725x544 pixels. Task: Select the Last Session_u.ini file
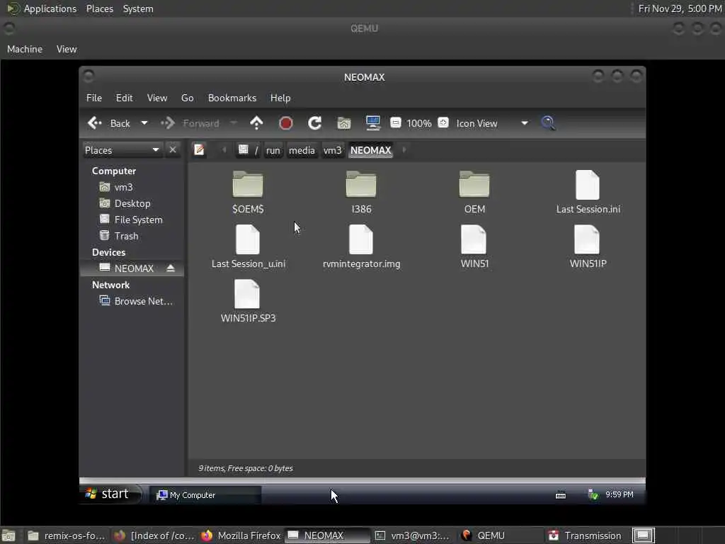[249, 246]
